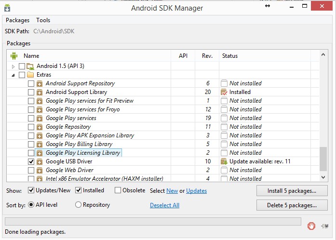
Task: Click the red stop loading icon
Action: pos(311,226)
